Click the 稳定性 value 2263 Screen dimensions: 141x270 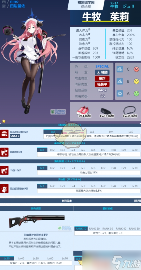coord(130,57)
